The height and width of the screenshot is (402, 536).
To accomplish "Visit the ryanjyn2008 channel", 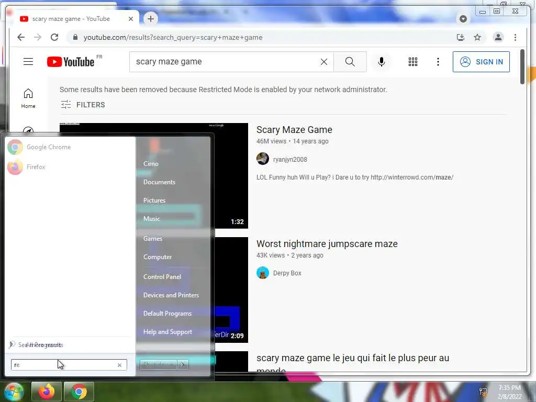I will [x=290, y=159].
